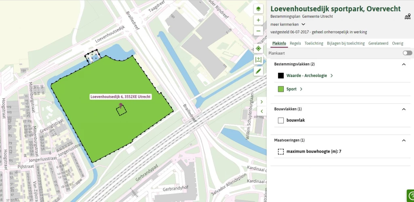Center map on my current location
Viewport: 414px width, 202px height.
[259, 48]
